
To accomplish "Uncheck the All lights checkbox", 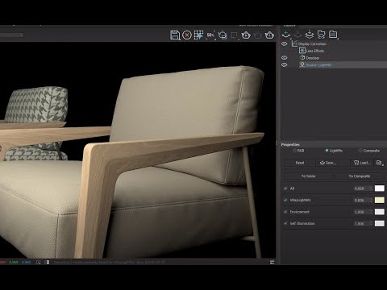I will coord(285,188).
